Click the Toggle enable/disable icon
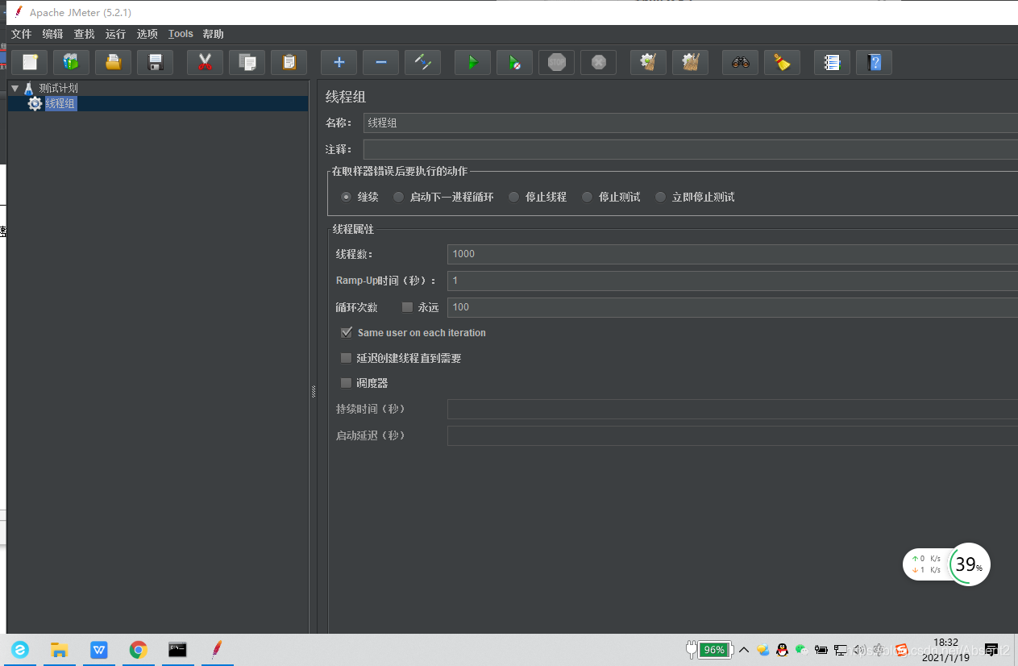Screen dimensions: 1018x666 [423, 62]
